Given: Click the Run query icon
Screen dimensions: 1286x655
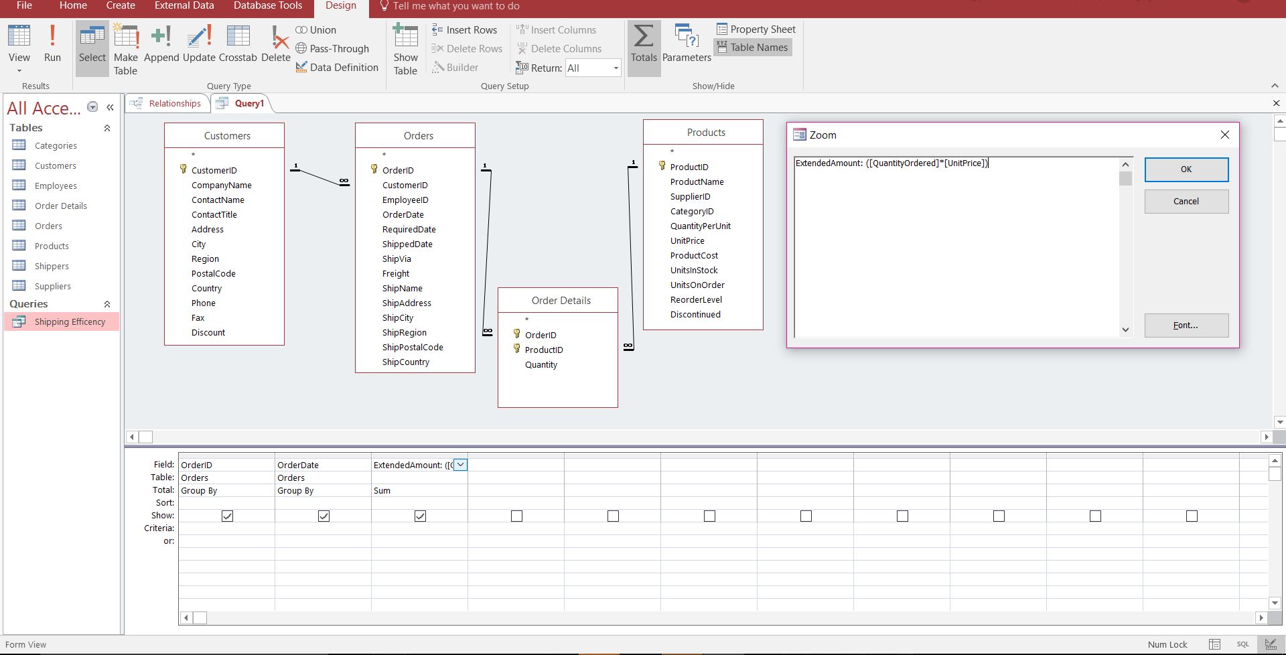Looking at the screenshot, I should point(52,43).
